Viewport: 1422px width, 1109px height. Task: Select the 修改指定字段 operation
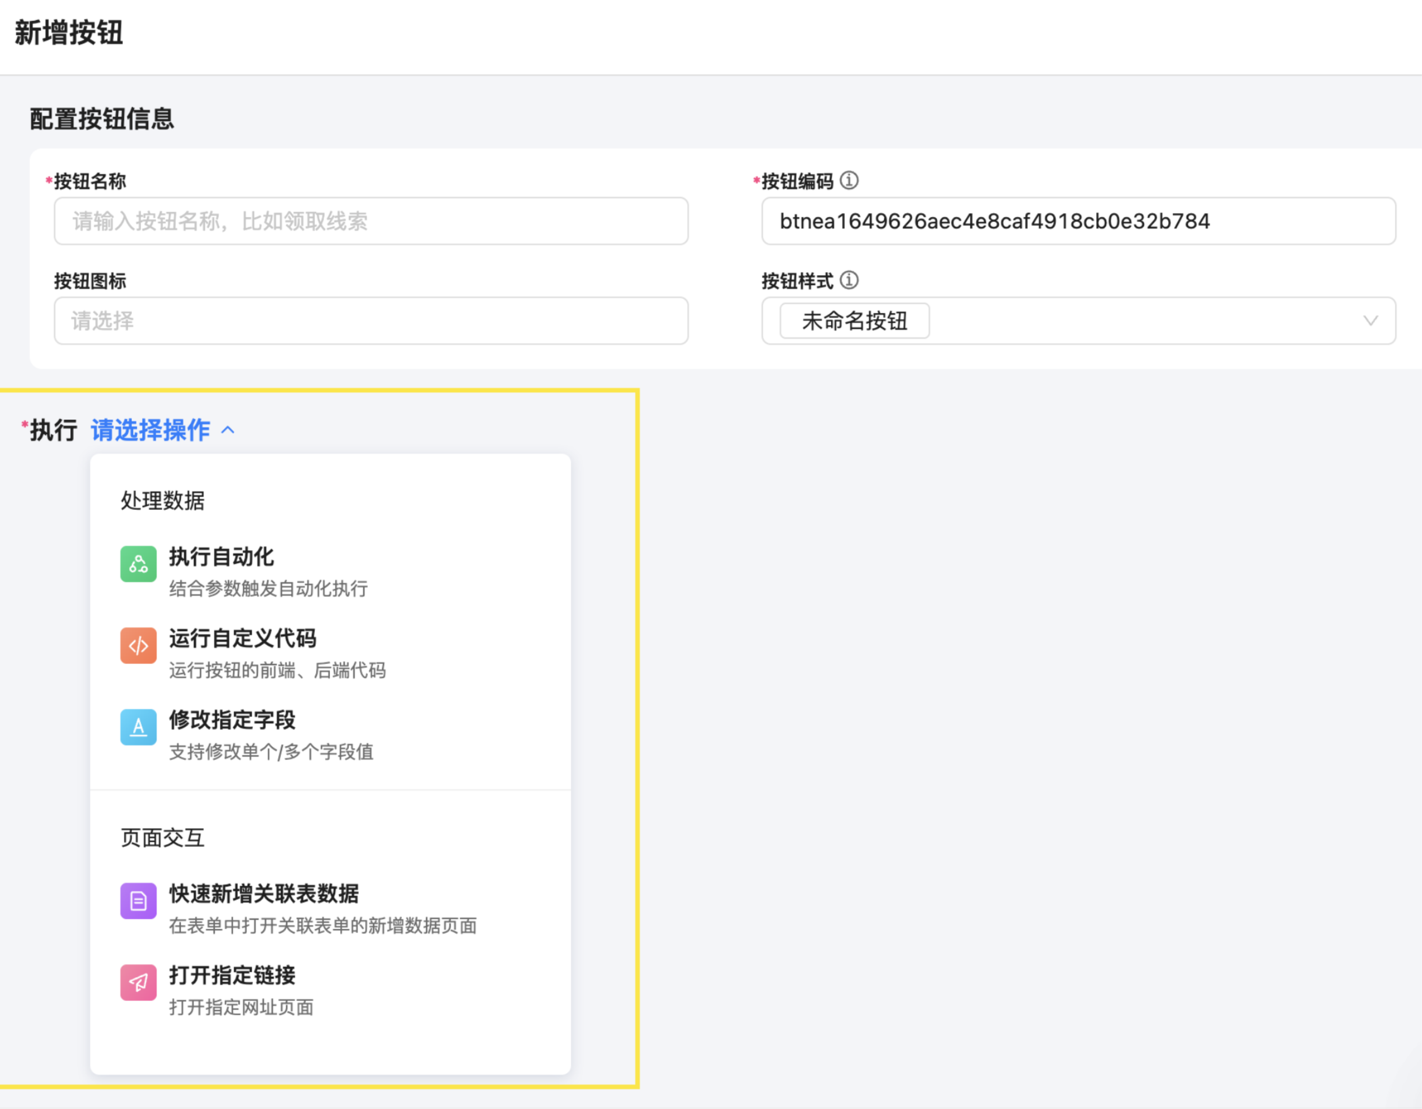coord(232,720)
